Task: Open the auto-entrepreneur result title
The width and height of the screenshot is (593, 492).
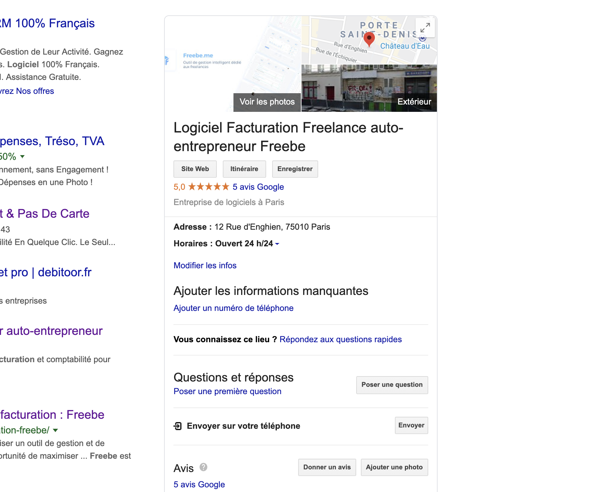Action: [x=51, y=331]
